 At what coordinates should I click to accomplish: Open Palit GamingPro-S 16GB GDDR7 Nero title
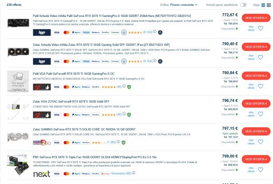click(112, 16)
